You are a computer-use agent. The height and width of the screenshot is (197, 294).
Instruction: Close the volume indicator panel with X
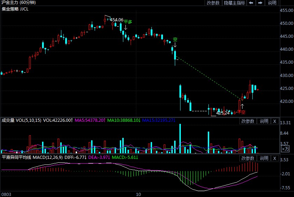point(275,121)
